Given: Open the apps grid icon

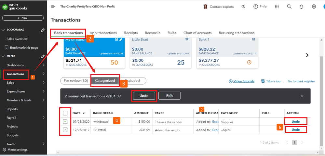Looking at the screenshot, I should (277, 6).
